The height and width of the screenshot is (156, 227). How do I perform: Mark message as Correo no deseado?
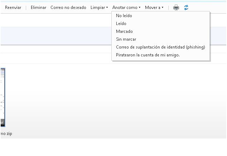point(68,7)
